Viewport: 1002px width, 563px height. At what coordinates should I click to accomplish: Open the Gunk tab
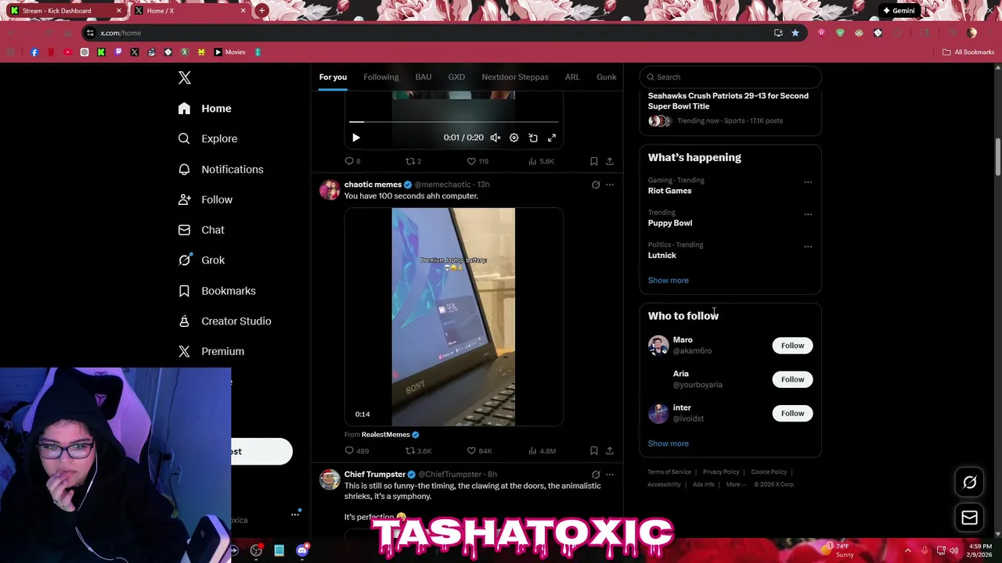(x=607, y=77)
